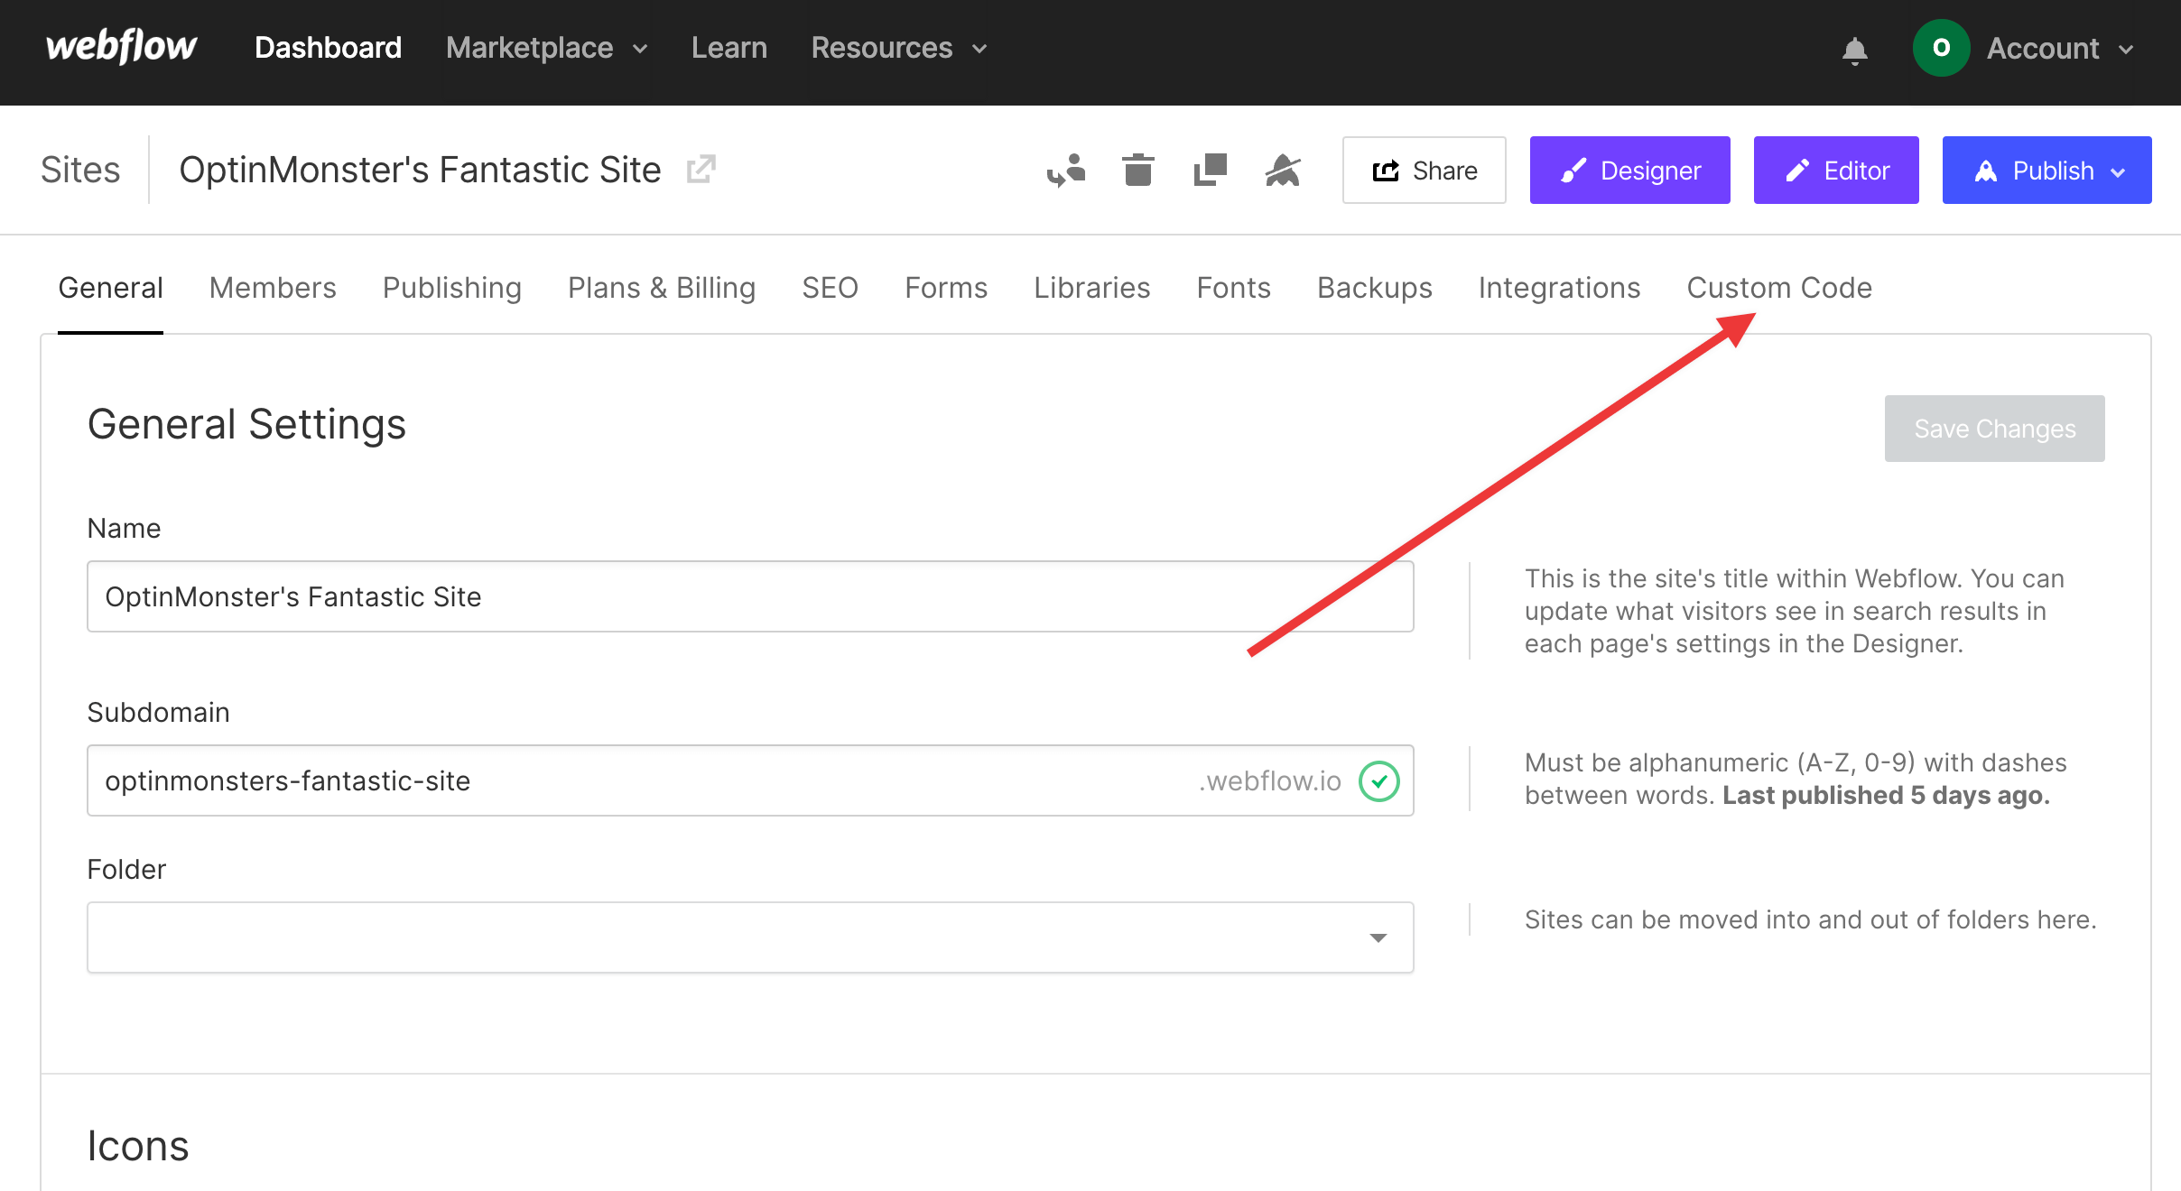Image resolution: width=2181 pixels, height=1191 pixels.
Task: Duplicate the site
Action: point(1210,170)
